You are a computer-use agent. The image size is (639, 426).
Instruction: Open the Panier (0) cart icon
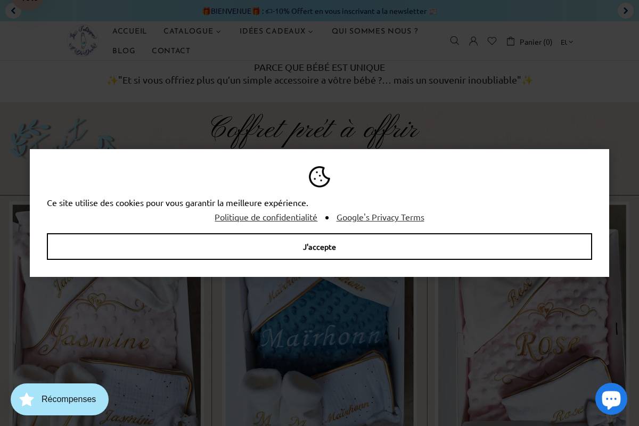(x=529, y=42)
